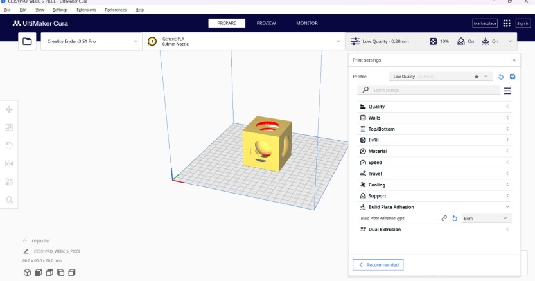Viewport: 535px width, 281px height.
Task: Select the Move tool in left toolbar
Action: pyautogui.click(x=9, y=109)
